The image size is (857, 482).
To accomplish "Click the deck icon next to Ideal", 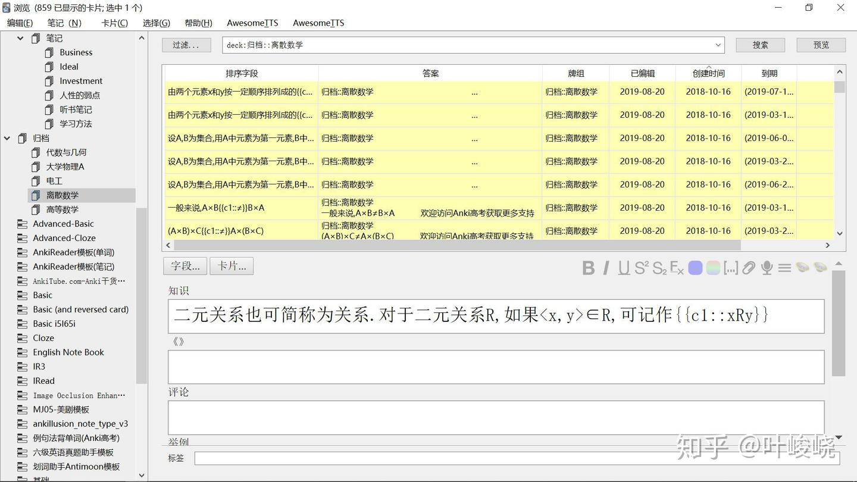I will [49, 67].
